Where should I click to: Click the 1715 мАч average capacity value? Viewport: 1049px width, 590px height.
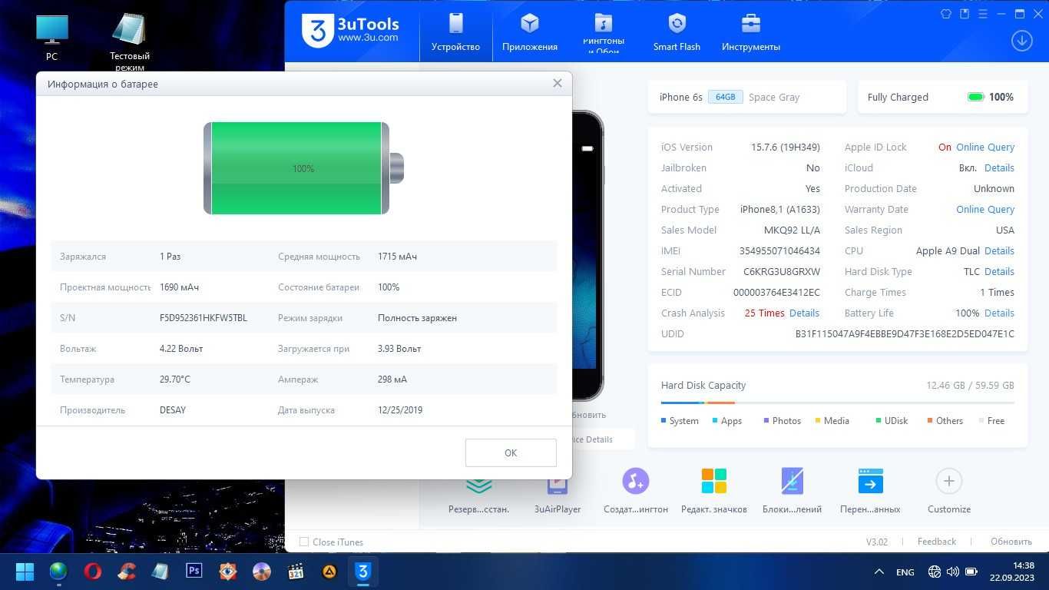pos(397,256)
